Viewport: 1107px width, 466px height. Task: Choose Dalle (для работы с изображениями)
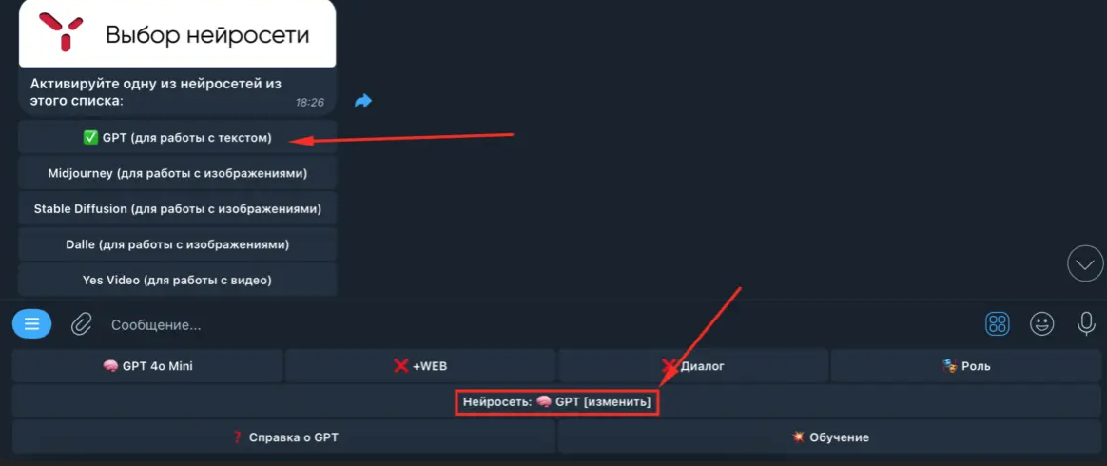click(x=177, y=244)
